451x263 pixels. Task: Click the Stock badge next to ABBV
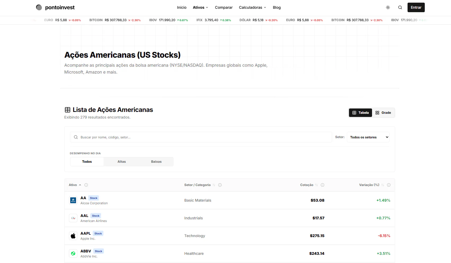(x=99, y=251)
